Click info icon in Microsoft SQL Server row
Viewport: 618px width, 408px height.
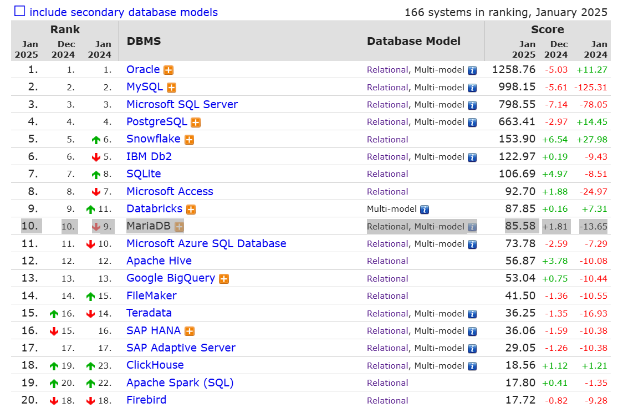pos(472,105)
